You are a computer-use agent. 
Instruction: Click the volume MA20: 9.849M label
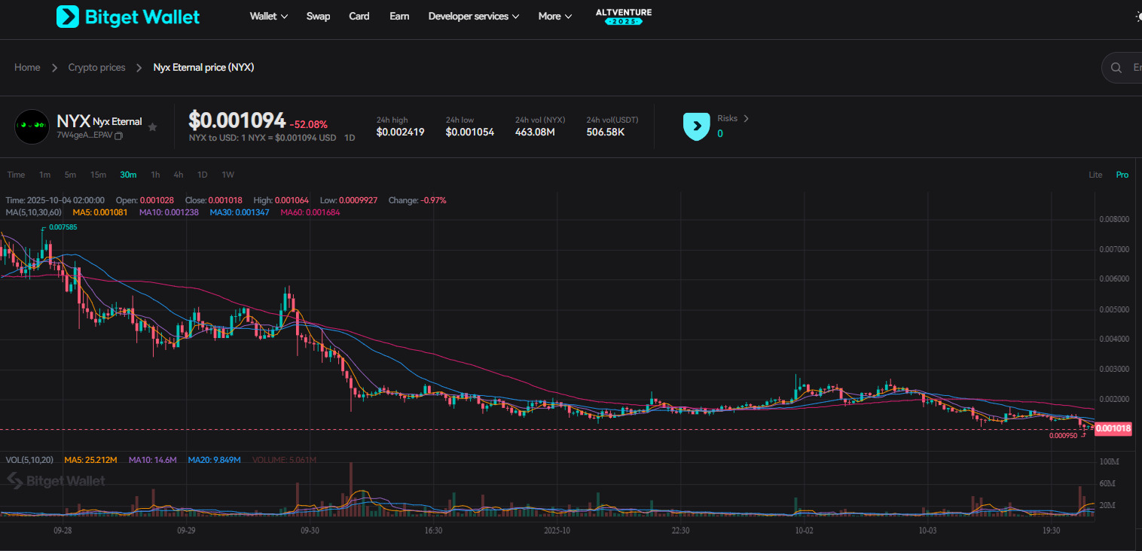[215, 460]
